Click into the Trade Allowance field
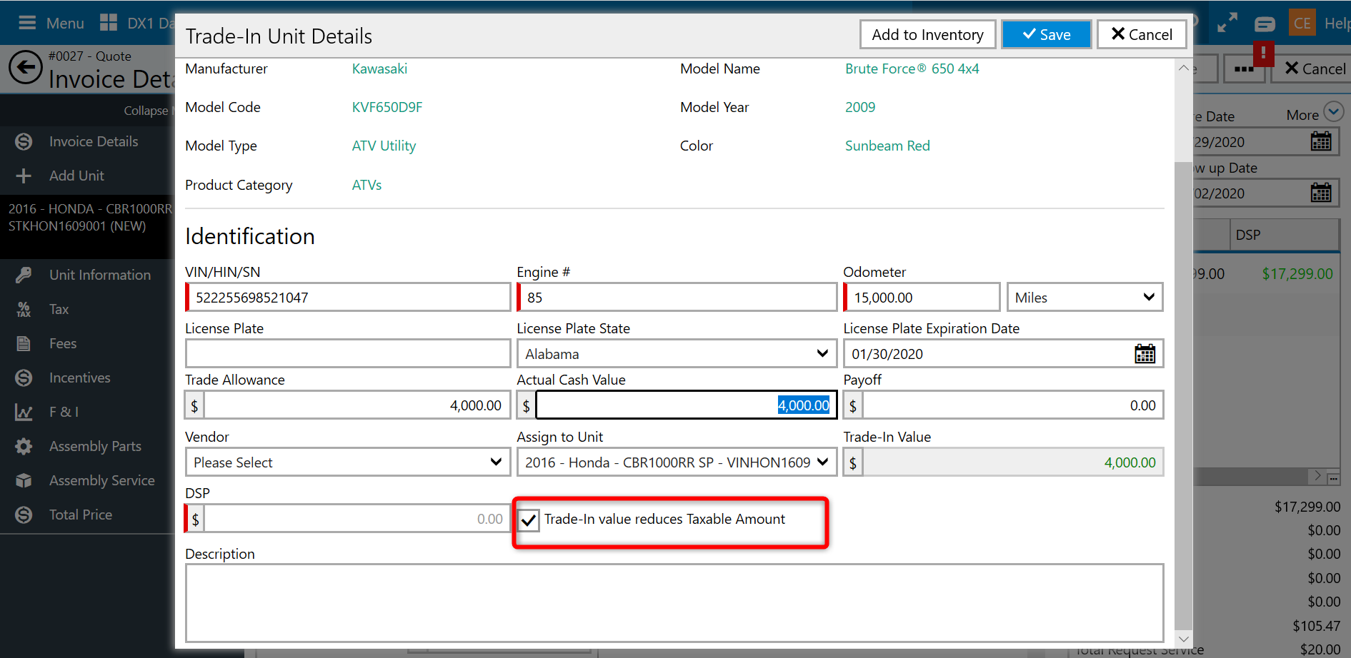1351x658 pixels. coord(357,405)
